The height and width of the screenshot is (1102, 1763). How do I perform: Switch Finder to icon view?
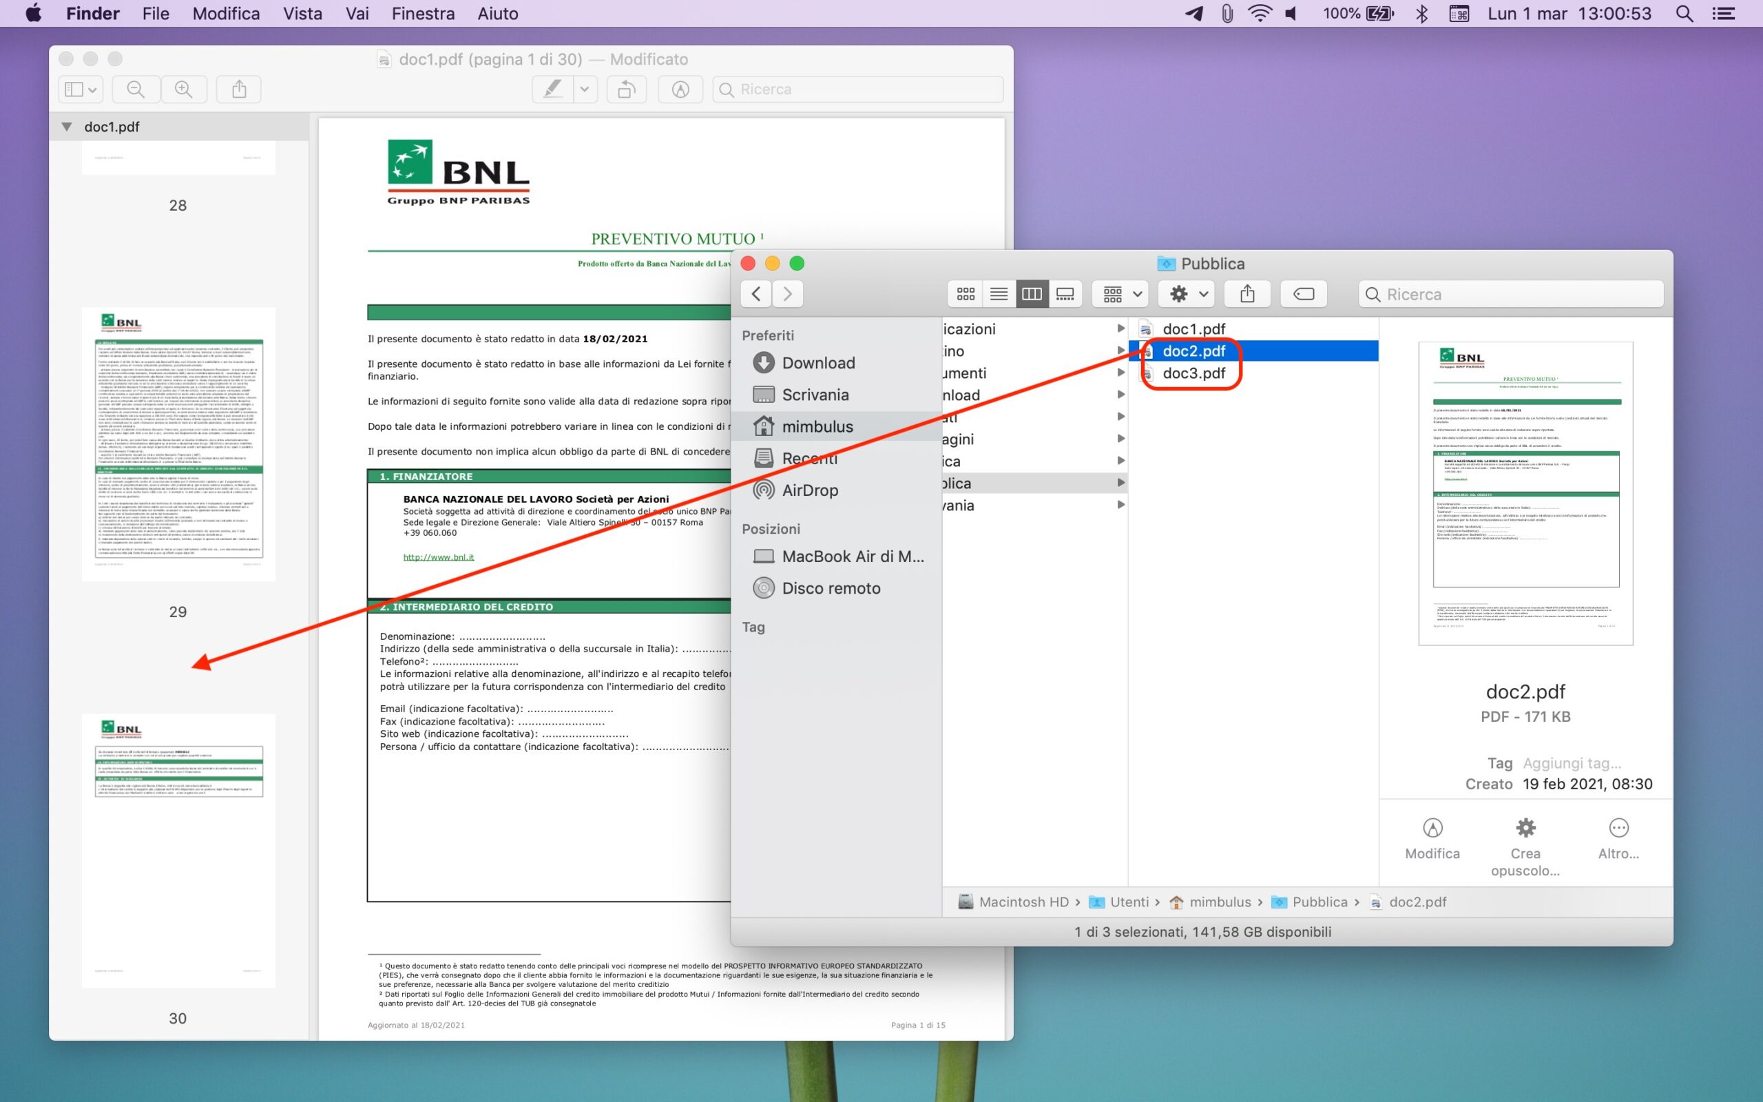click(x=966, y=293)
